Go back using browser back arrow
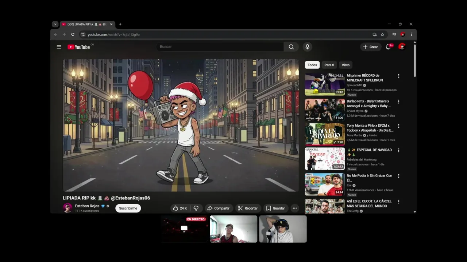The image size is (467, 262). pyautogui.click(x=55, y=35)
